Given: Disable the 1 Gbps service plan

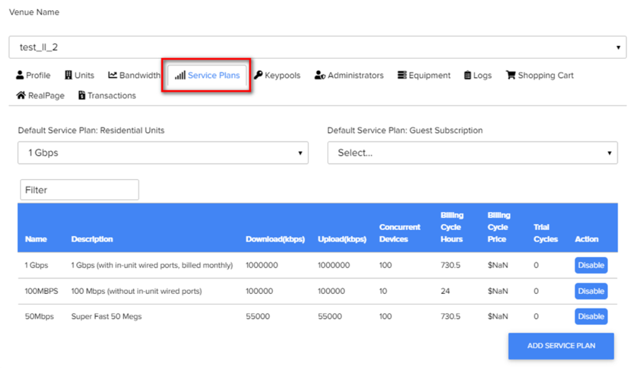Looking at the screenshot, I should coord(591,265).
